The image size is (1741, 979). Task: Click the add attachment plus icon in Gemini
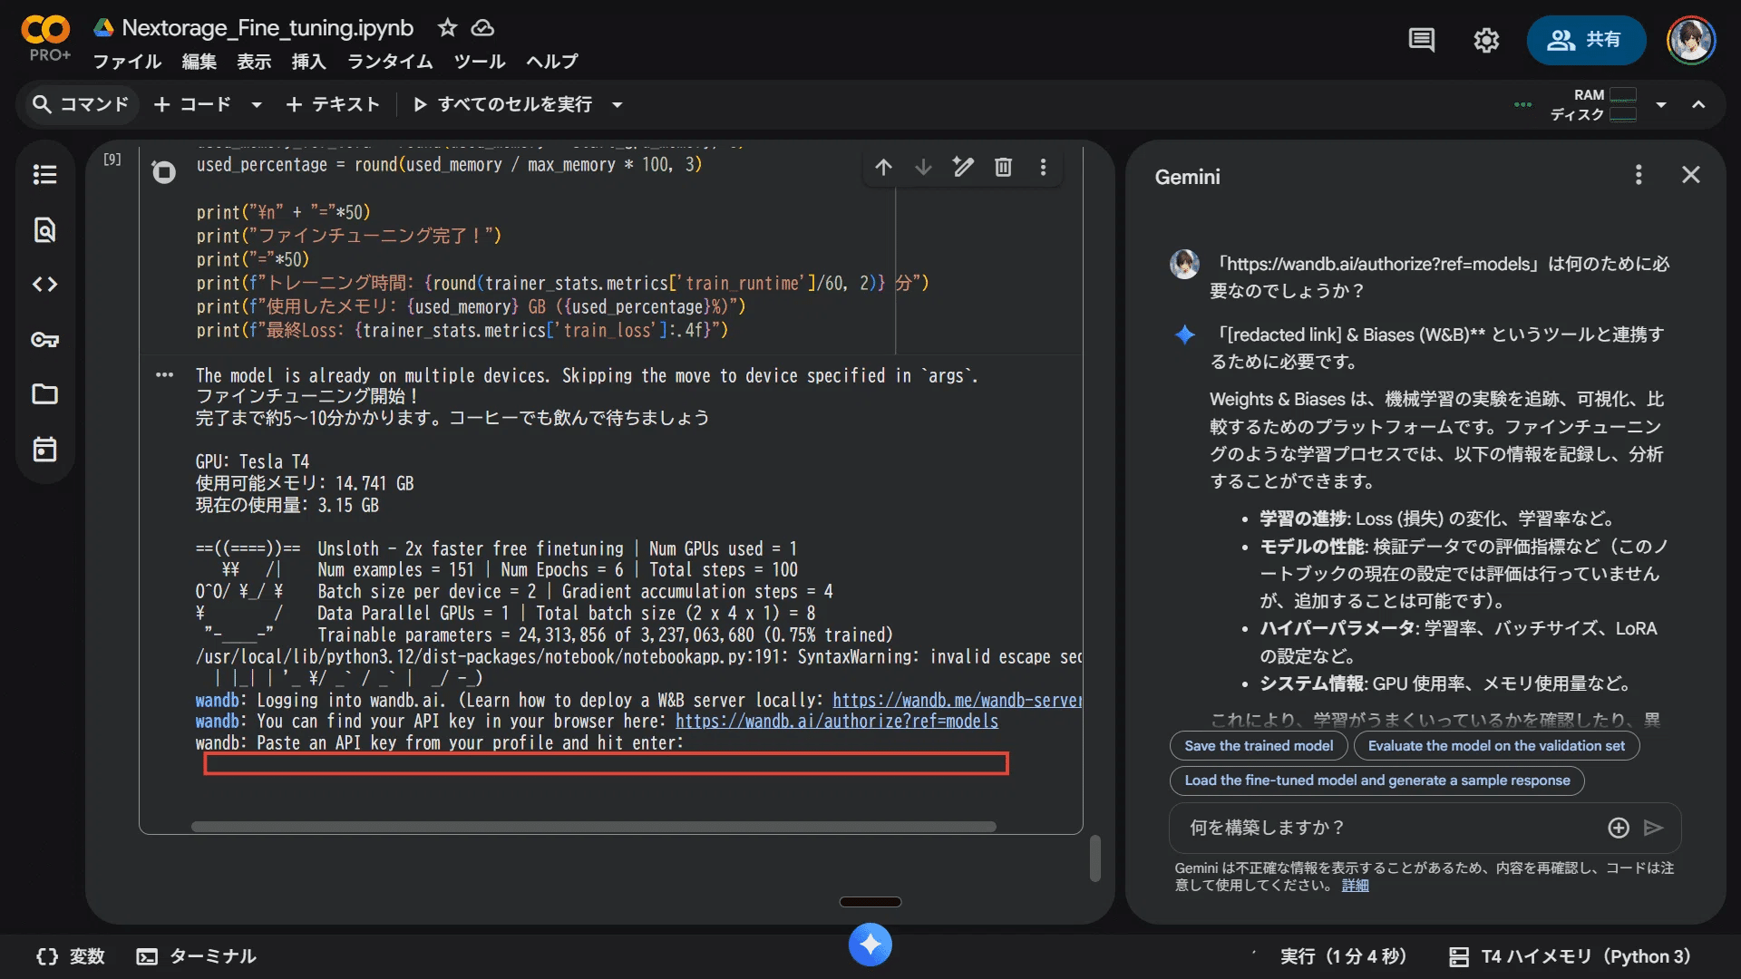1619,828
